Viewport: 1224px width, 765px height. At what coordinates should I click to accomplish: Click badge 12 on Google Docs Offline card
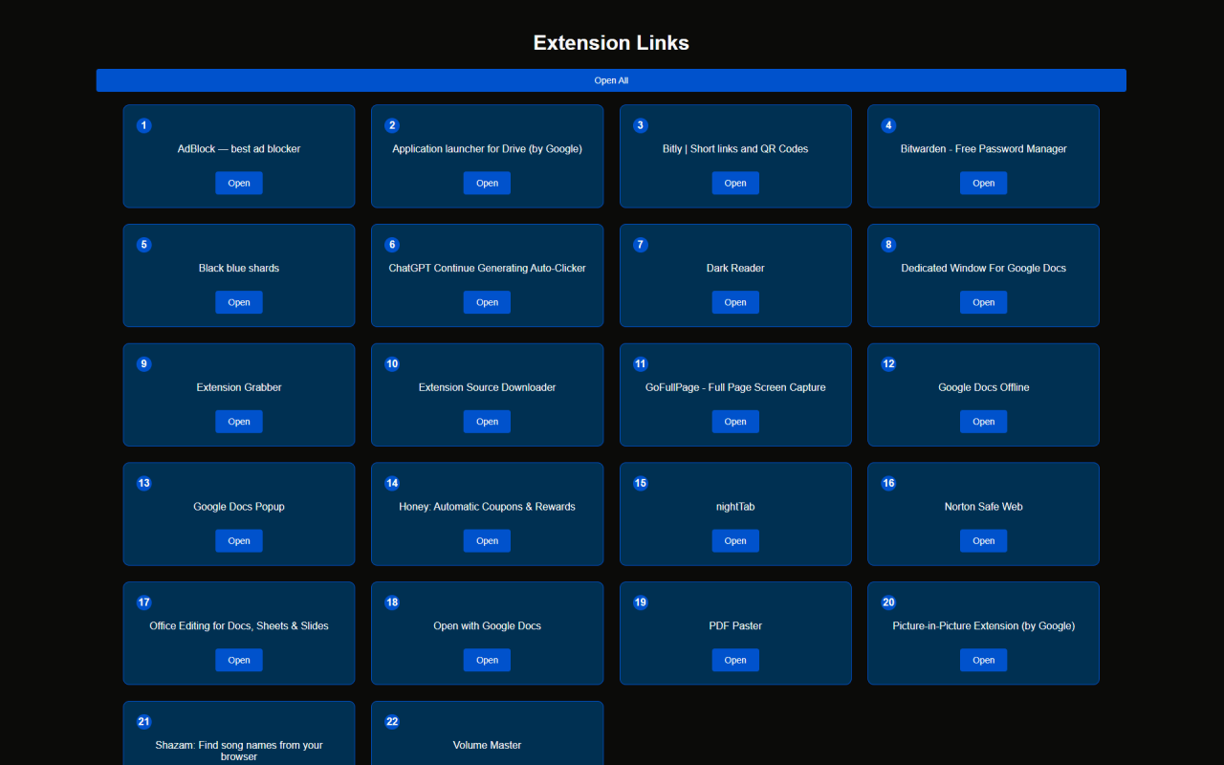888,363
